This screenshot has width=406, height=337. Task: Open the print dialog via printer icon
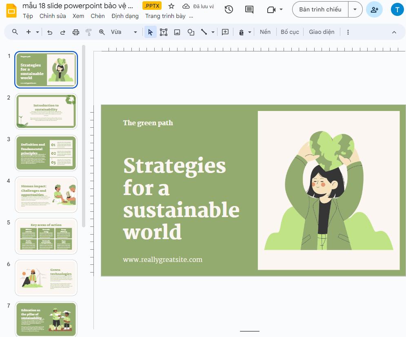click(x=75, y=32)
